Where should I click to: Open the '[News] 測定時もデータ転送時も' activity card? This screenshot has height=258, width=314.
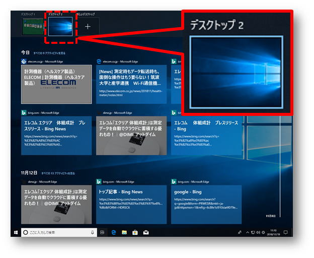pyautogui.click(x=131, y=84)
